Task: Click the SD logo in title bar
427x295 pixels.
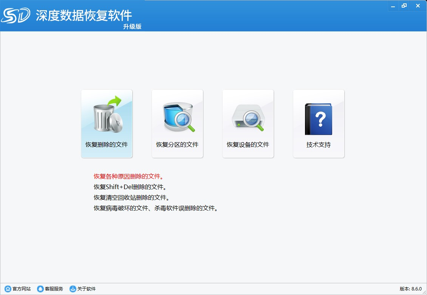Action: [15, 16]
